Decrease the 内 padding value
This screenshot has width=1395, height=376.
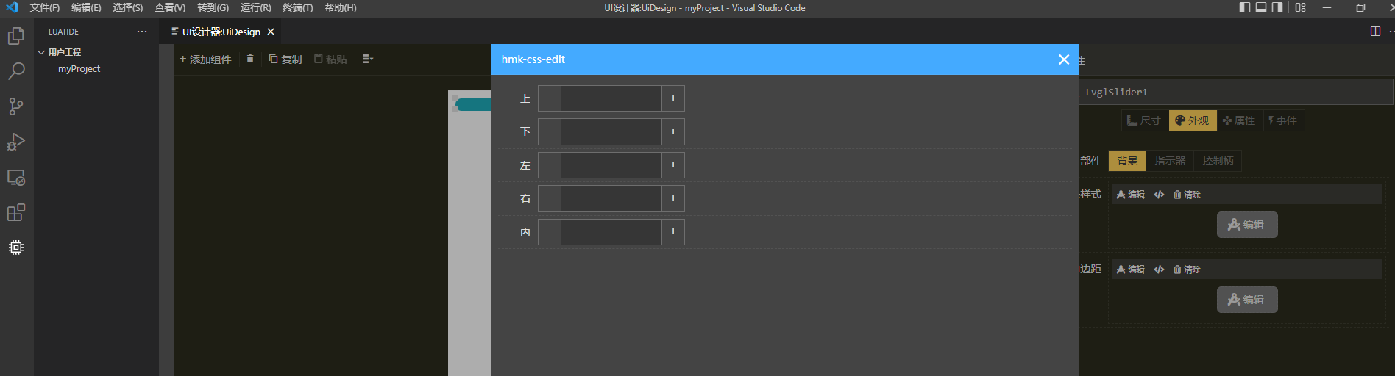coord(550,231)
